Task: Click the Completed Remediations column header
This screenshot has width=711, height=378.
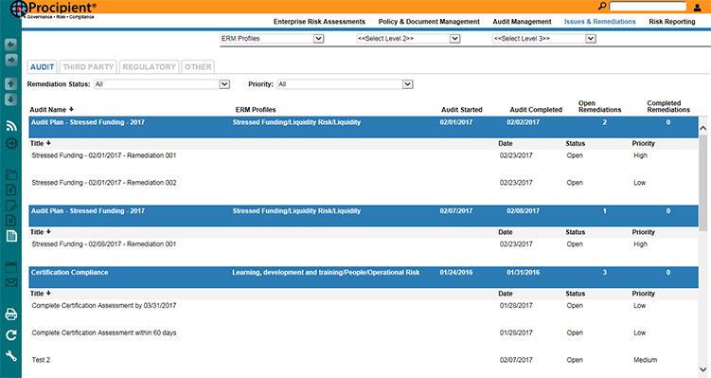Action: [x=668, y=106]
